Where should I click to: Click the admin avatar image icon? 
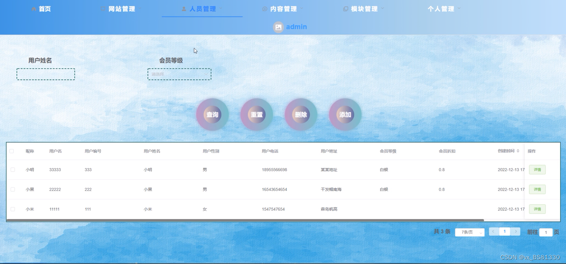click(278, 27)
